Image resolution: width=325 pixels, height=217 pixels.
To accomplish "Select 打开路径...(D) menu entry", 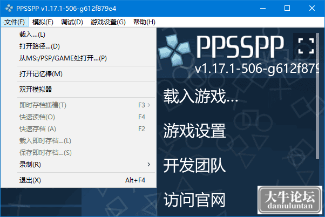I will 79,46.
